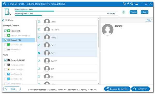Uncheck the checkbox beside Aldrin
Viewport: 155px width, 94px height.
(x=39, y=21)
